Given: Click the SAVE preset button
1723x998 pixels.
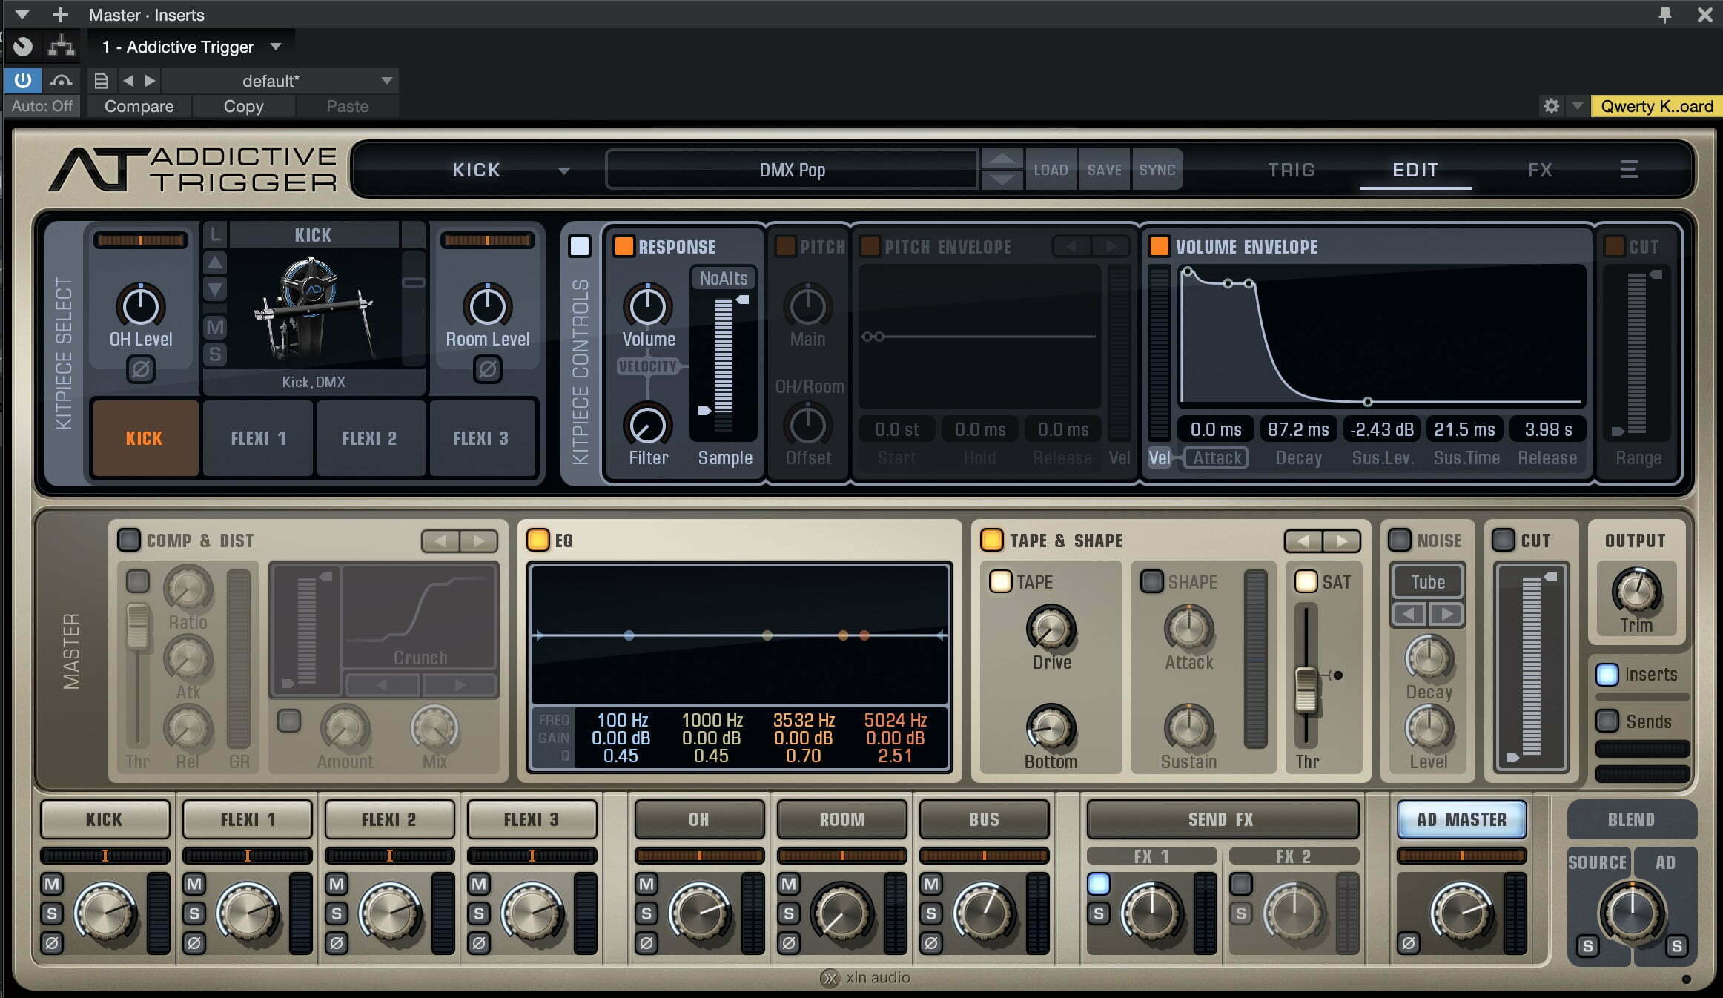Looking at the screenshot, I should tap(1104, 170).
